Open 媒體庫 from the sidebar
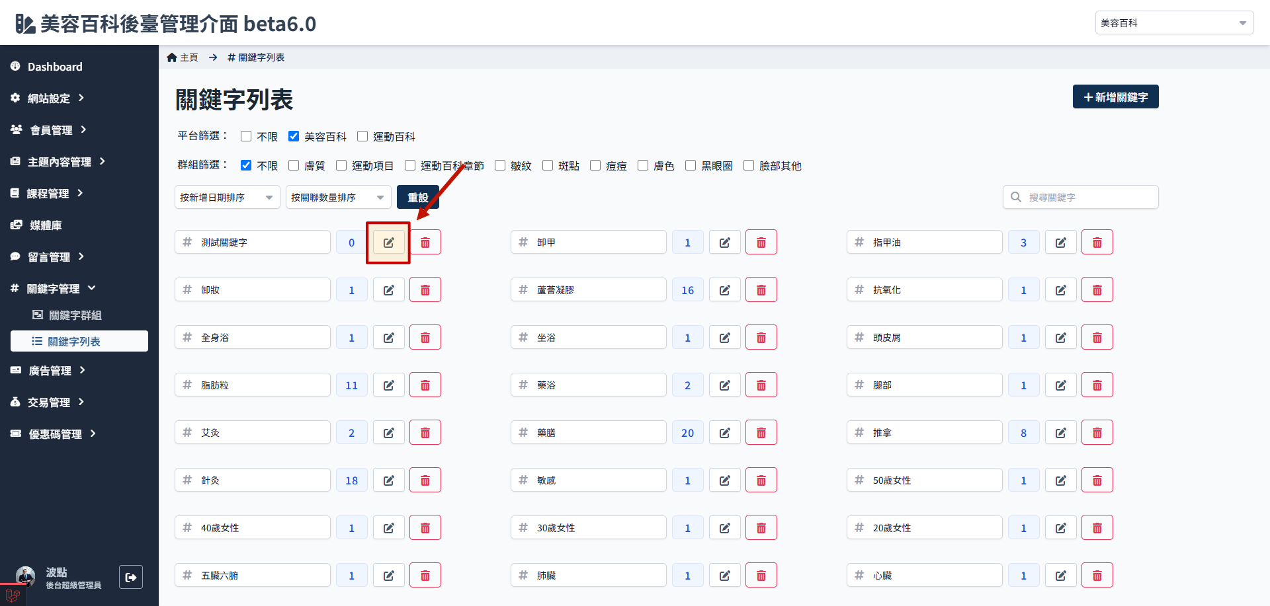The image size is (1270, 606). click(x=37, y=225)
